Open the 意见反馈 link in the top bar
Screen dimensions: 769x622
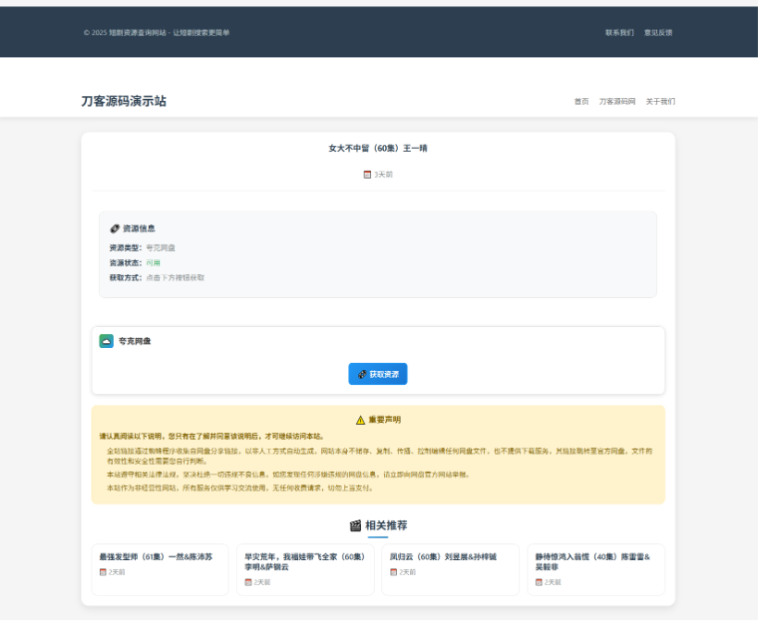point(659,31)
